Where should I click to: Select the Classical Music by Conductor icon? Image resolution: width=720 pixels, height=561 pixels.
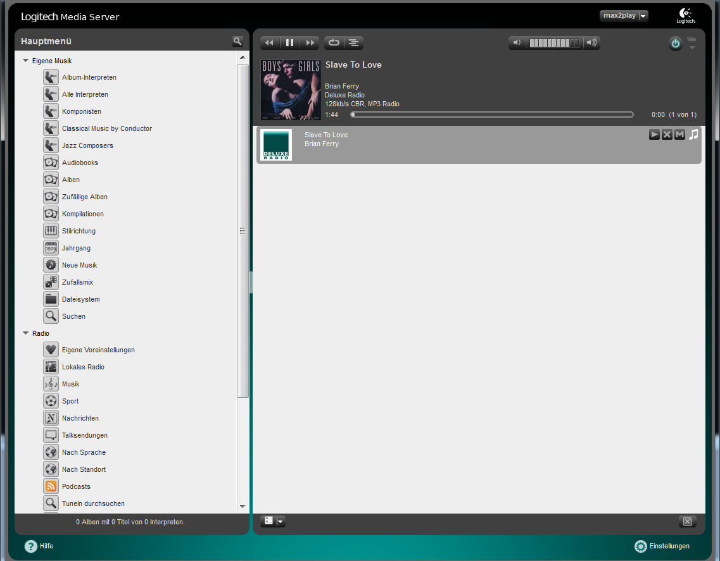tap(51, 128)
